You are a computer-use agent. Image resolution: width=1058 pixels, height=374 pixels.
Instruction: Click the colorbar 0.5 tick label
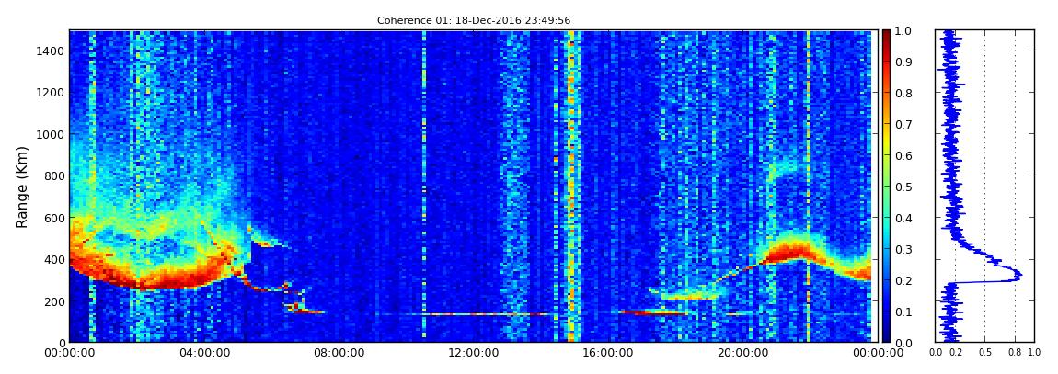[x=905, y=187]
